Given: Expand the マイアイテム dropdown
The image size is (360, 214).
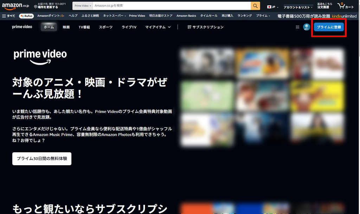Looking at the screenshot, I should click(x=158, y=27).
